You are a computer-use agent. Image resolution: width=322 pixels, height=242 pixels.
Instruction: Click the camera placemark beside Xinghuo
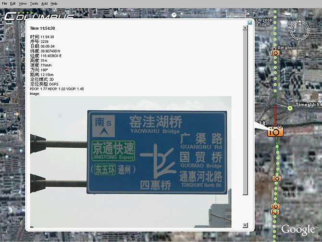click(x=275, y=53)
